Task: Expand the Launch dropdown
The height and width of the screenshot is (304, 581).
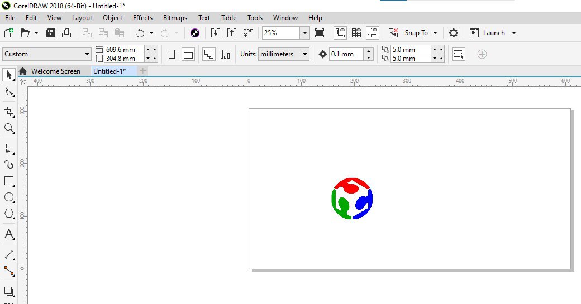Action: [x=514, y=33]
